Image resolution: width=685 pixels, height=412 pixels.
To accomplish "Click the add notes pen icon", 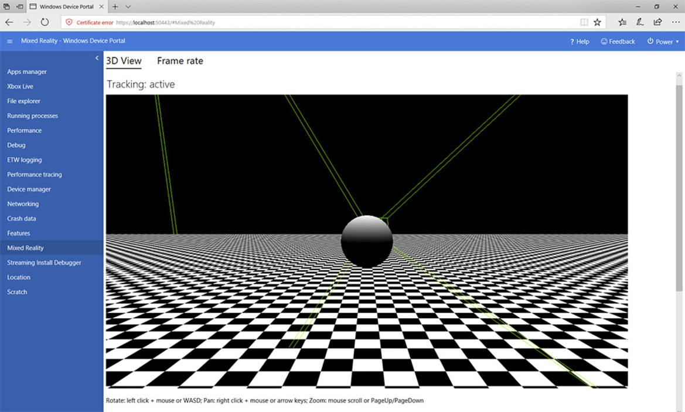I will (x=640, y=22).
